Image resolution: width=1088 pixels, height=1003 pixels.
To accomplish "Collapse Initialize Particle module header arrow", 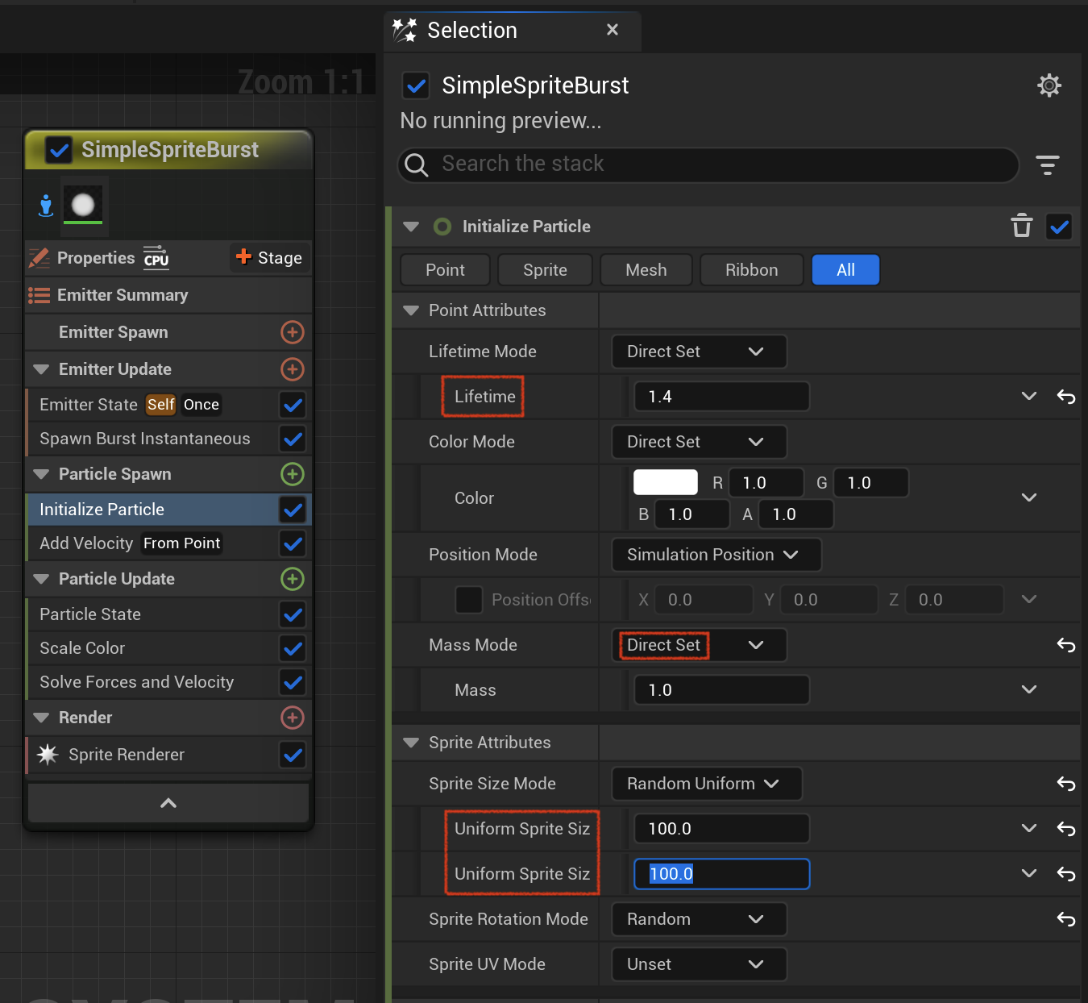I will 411,227.
